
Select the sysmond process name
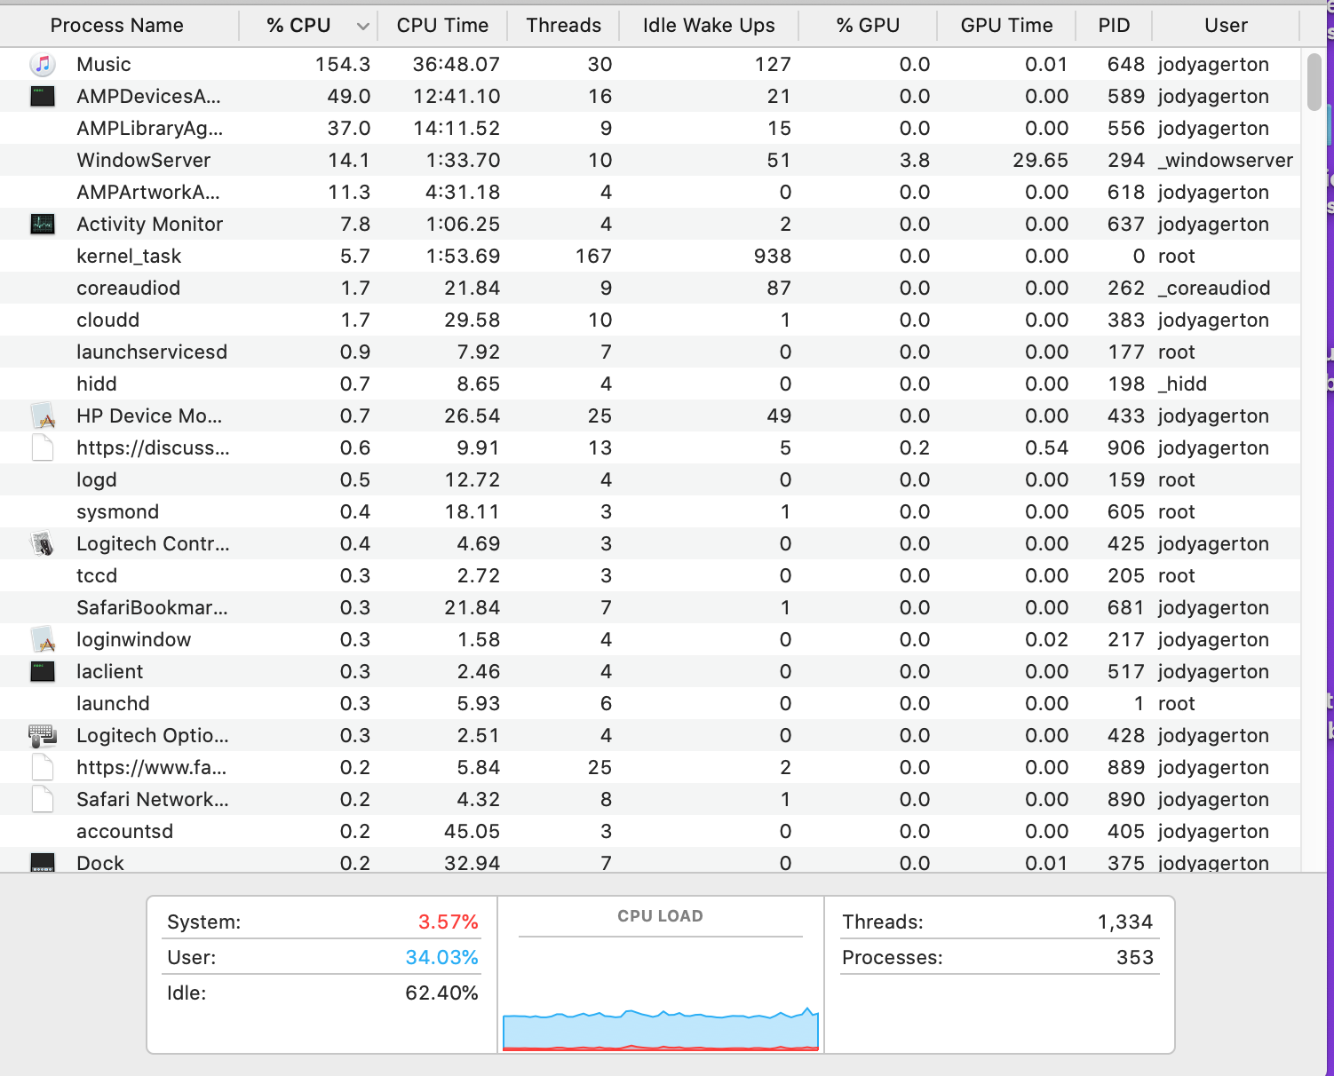pyautogui.click(x=117, y=511)
